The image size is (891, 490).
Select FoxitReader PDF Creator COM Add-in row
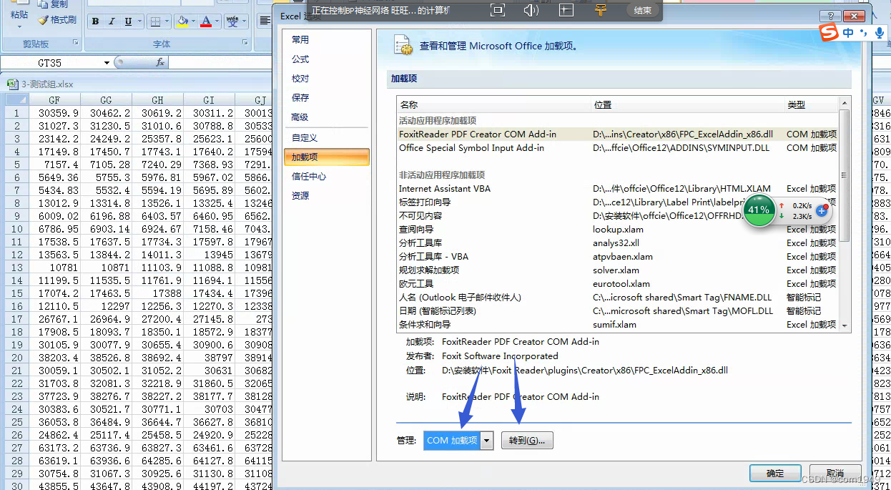pos(617,134)
